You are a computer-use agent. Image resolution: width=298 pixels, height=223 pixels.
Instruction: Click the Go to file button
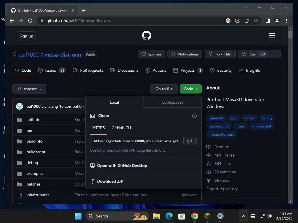(164, 89)
